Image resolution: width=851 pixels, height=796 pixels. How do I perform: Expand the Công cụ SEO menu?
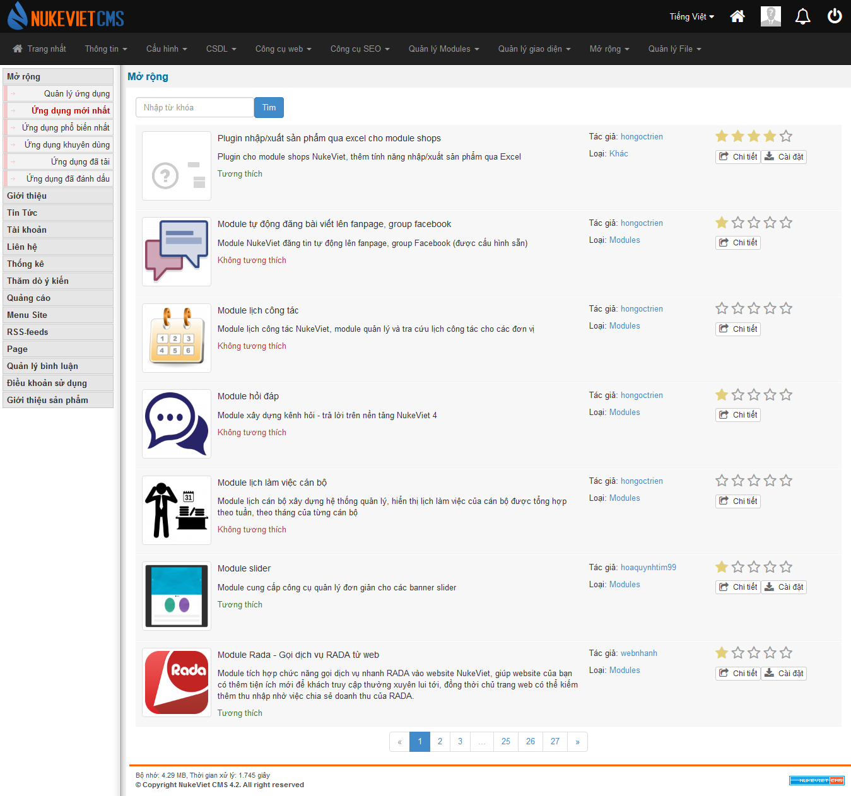pos(360,49)
